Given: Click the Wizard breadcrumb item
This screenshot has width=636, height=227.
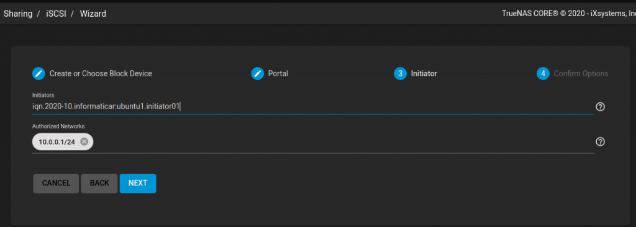Looking at the screenshot, I should point(93,14).
